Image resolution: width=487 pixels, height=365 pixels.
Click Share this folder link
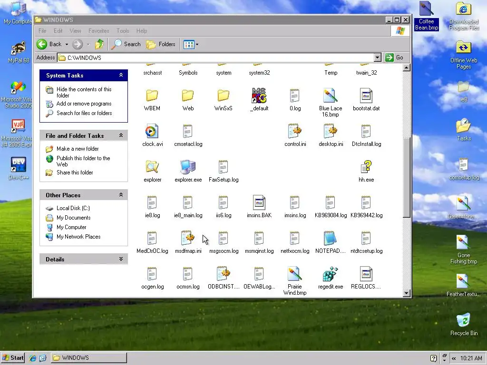click(x=75, y=172)
